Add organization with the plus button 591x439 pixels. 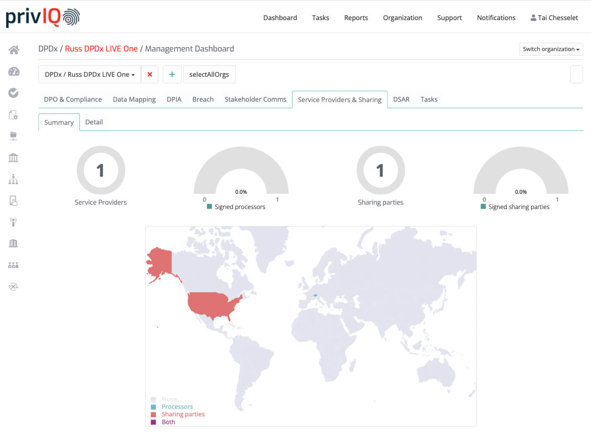pos(172,74)
